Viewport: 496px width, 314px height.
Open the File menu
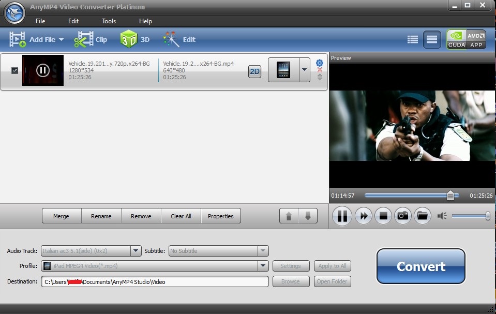[40, 21]
